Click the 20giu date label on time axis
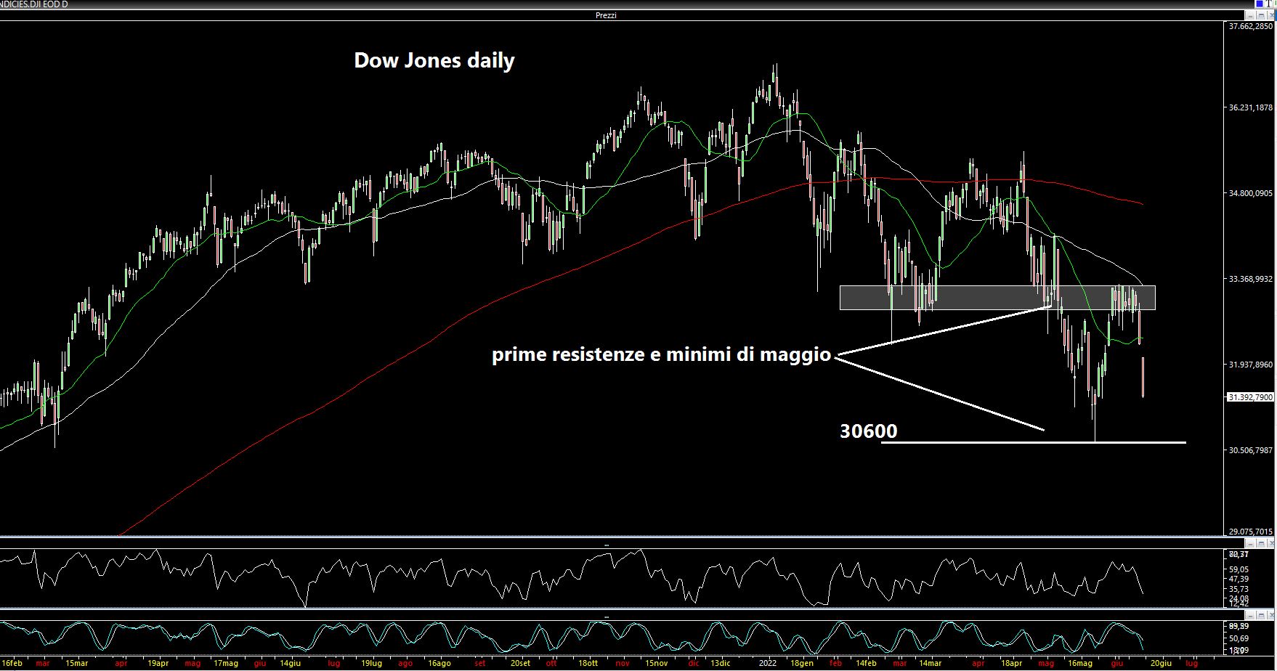This screenshot has height=671, width=1277. click(x=1161, y=663)
